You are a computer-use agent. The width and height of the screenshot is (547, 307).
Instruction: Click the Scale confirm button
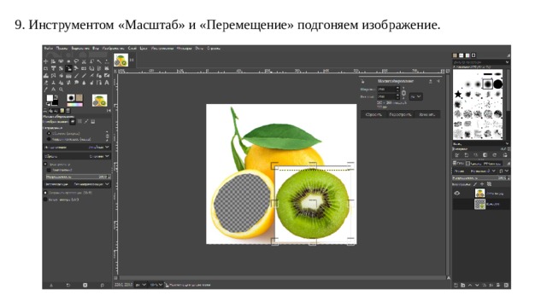click(427, 114)
